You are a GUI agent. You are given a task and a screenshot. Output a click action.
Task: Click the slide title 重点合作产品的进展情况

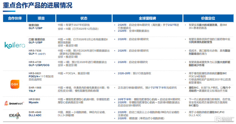(x=38, y=5)
